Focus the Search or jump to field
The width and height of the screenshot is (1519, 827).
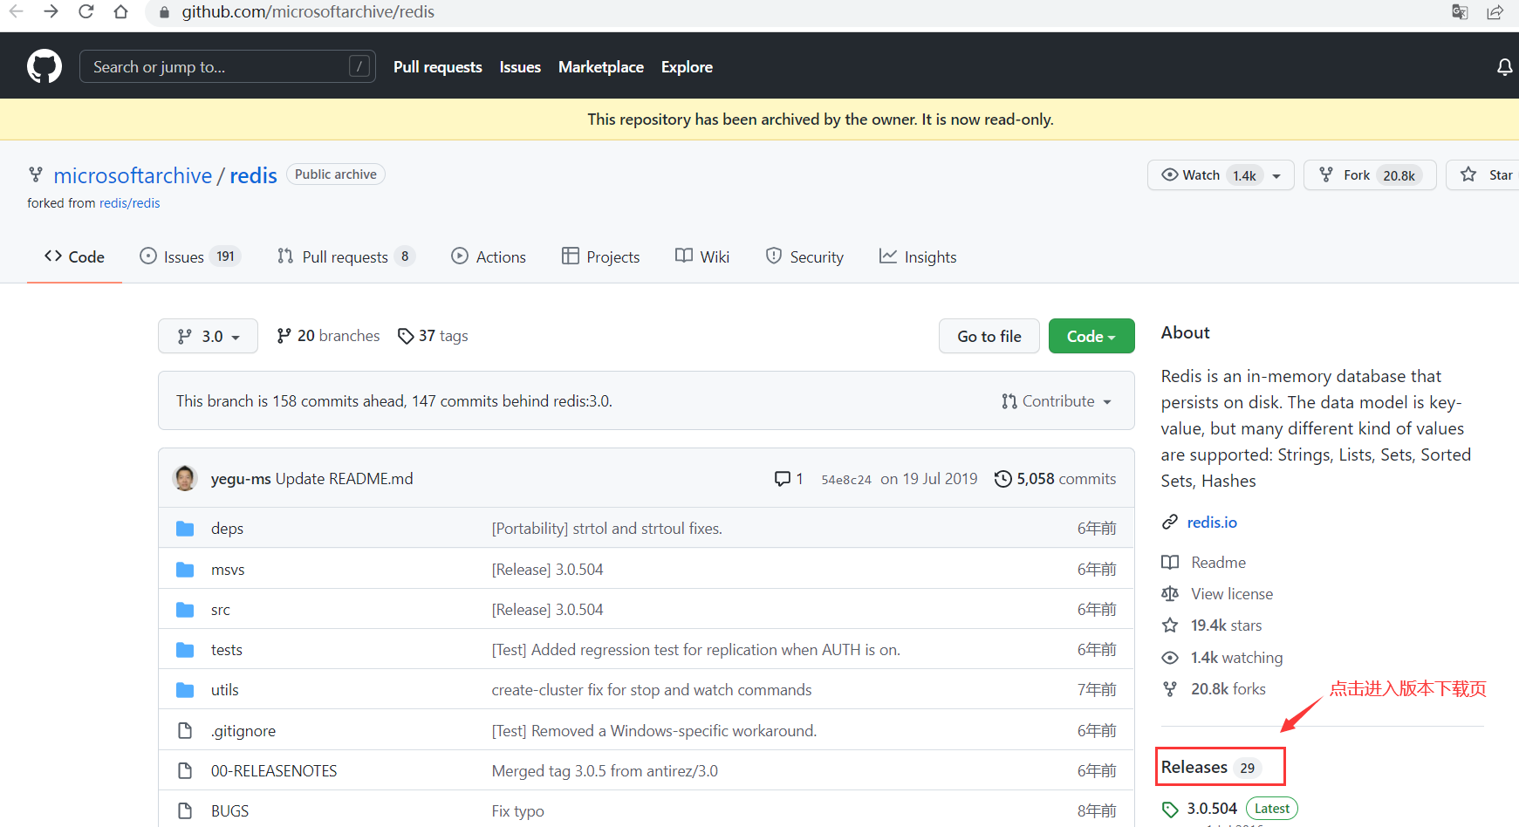point(228,66)
